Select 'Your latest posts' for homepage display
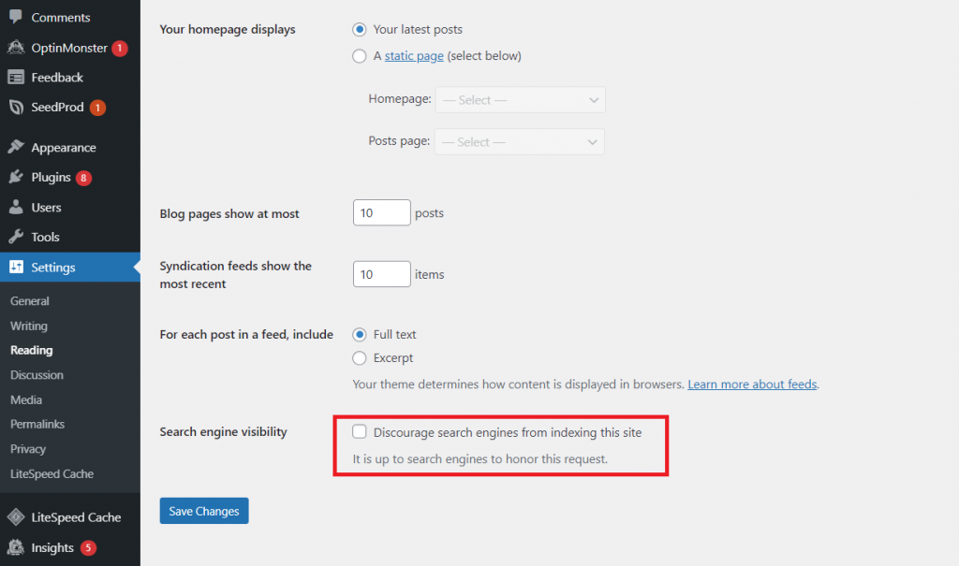Screen dimensions: 959x566 pos(360,29)
